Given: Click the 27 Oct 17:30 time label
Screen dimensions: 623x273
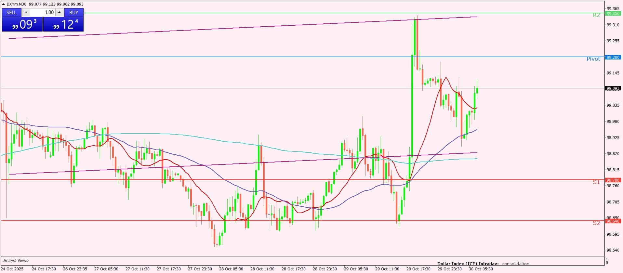Looking at the screenshot, I should [x=169, y=269].
